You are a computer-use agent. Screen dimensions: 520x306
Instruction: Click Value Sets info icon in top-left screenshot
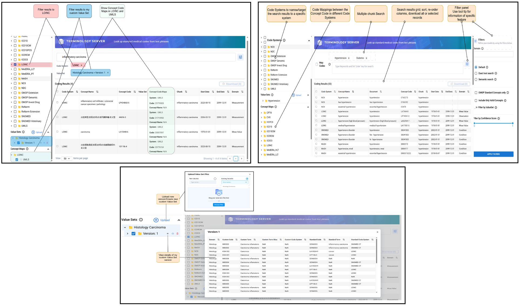click(x=23, y=132)
